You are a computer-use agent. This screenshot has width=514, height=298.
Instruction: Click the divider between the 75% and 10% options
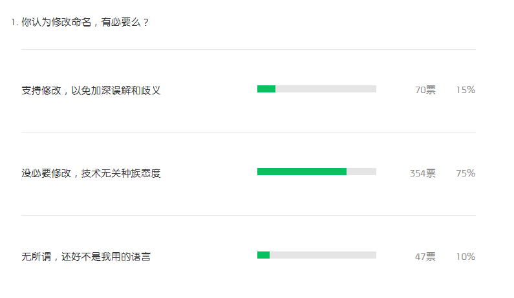click(248, 215)
